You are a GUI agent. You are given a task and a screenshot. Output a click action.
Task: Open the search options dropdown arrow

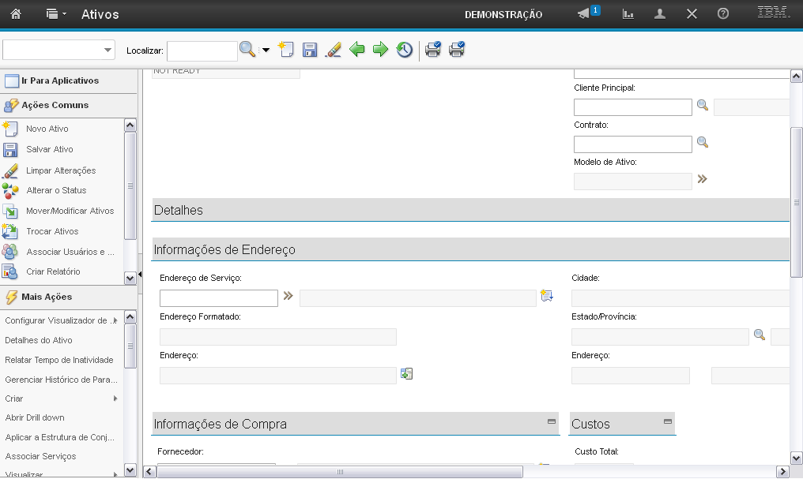[266, 51]
